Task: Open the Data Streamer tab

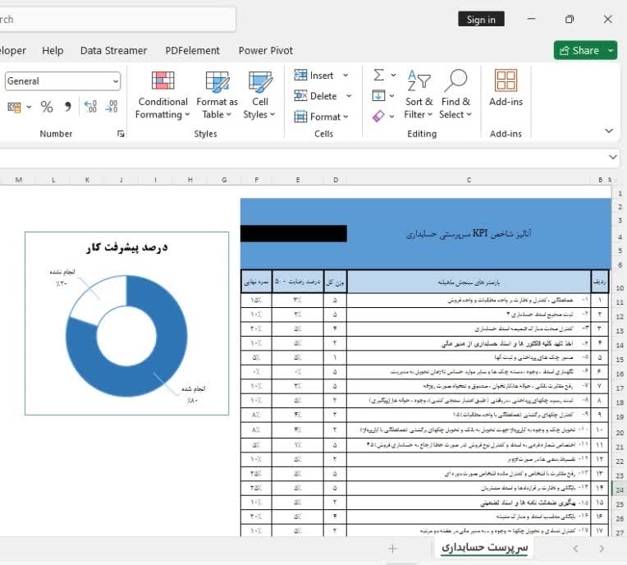Action: 113,50
